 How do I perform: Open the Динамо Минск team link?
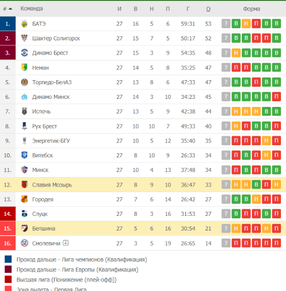(x=51, y=97)
